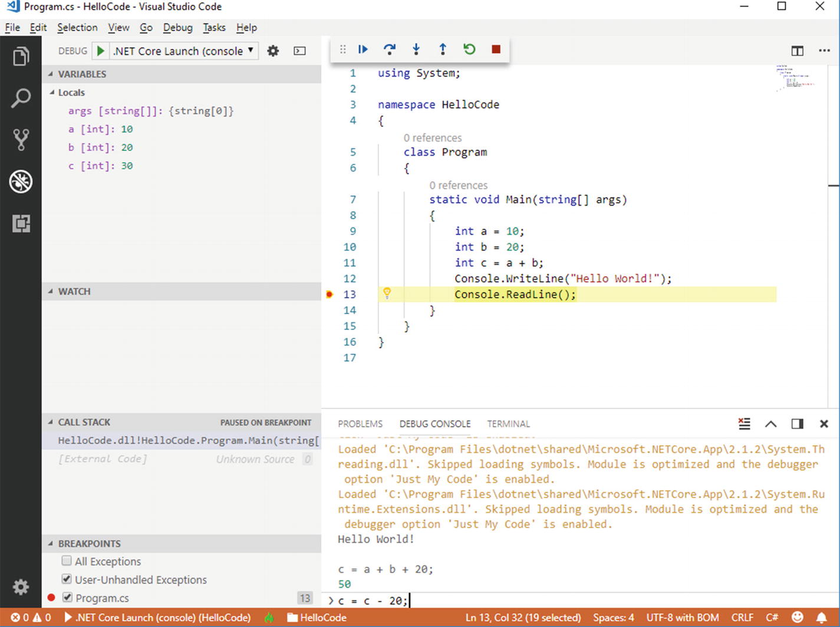Open the .NET Core Launch configuration dropdown
Image resolution: width=840 pixels, height=627 pixels.
click(184, 51)
